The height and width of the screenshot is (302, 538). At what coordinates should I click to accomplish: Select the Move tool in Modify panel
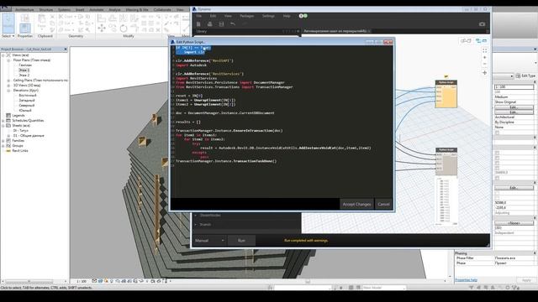102,29
